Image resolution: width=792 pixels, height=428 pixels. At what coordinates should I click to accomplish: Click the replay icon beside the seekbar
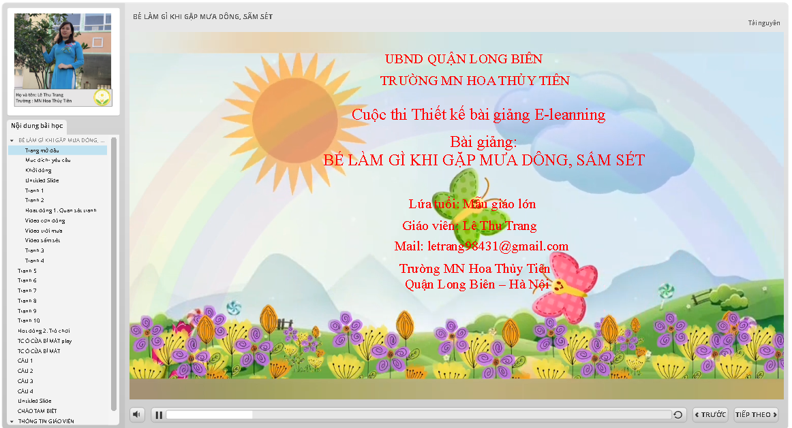click(678, 415)
